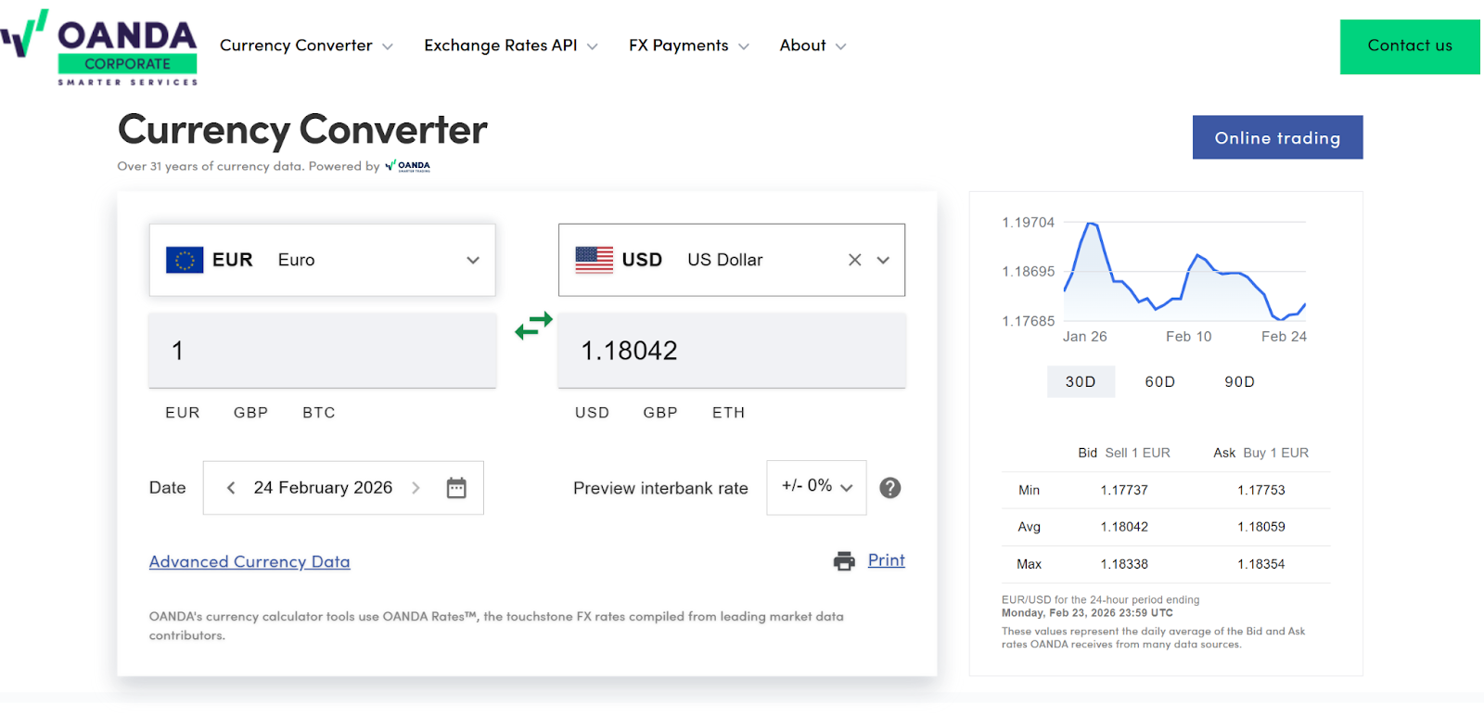Open the +/- 0% interbank rate dropdown
Viewport: 1484px width, 718px height.
[x=816, y=487]
